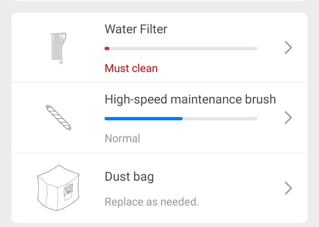Click the red "Must clean" warning
The image size is (319, 227).
131,68
